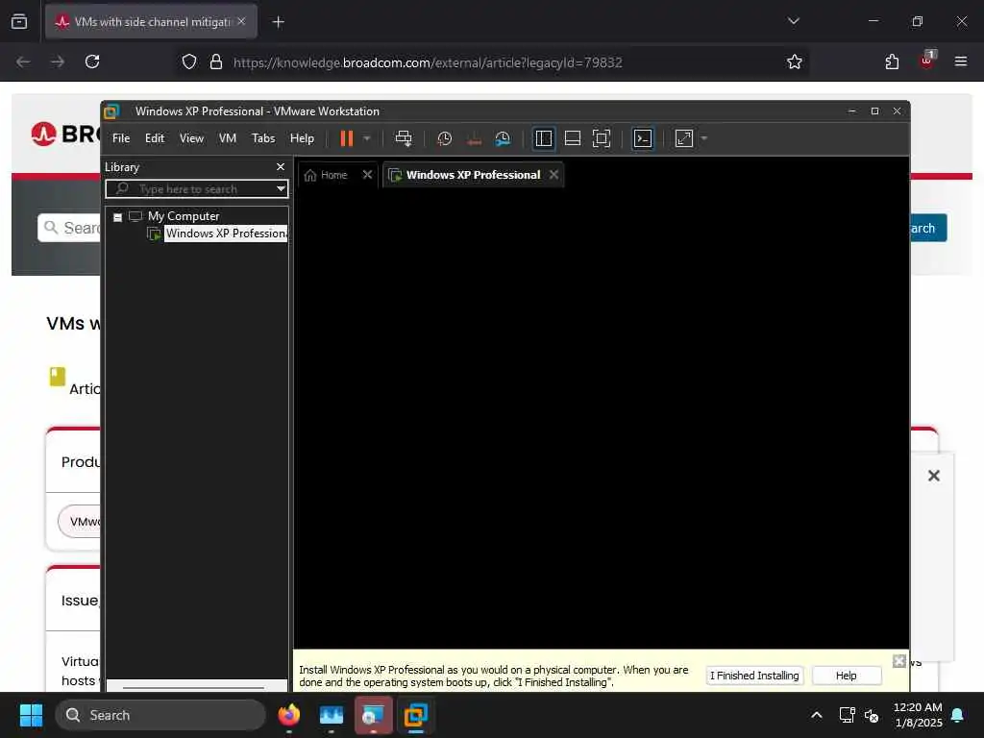984x738 pixels.
Task: Open the library search filter dropdown
Action: [x=281, y=189]
